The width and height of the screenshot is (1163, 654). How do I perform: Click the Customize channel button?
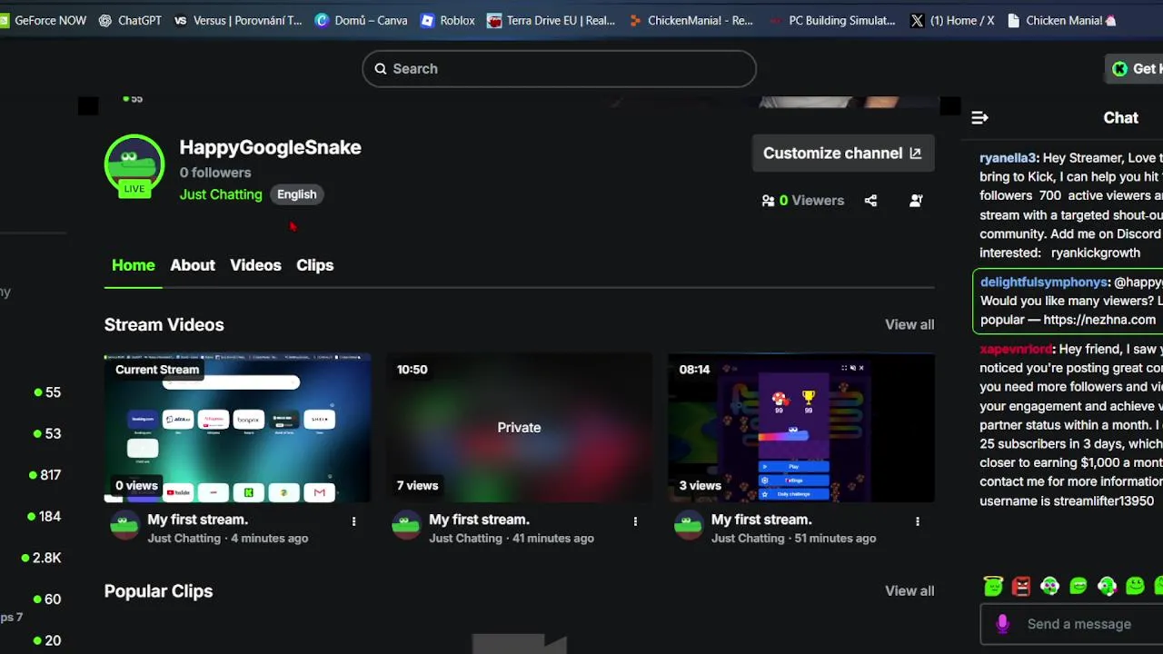pyautogui.click(x=842, y=154)
